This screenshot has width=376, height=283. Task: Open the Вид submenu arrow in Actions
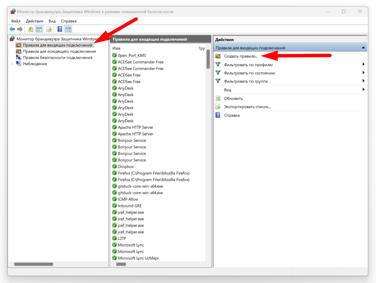click(363, 89)
